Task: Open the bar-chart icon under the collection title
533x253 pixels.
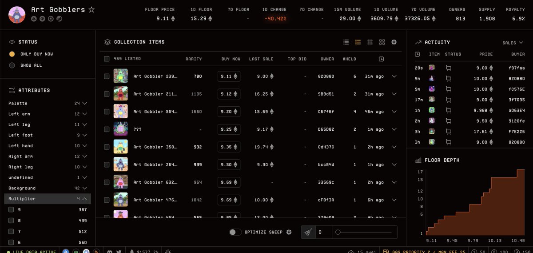Action: (x=59, y=19)
